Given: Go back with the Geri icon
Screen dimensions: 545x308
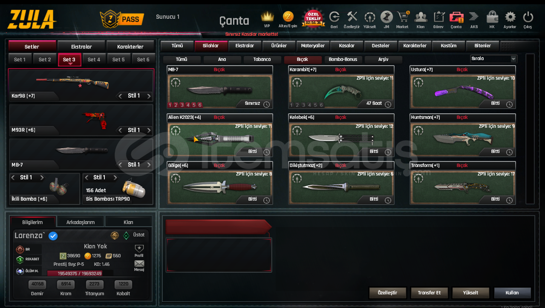Looking at the screenshot, I should (x=334, y=17).
